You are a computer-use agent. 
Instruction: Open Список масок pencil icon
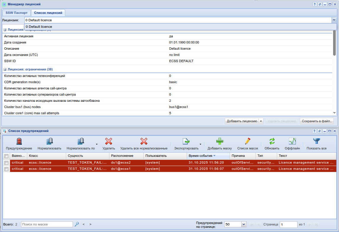[x=248, y=141]
